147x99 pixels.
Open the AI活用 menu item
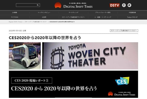click(x=44, y=17)
